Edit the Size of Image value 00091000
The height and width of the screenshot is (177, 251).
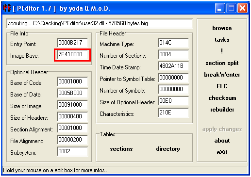pyautogui.click(x=72, y=105)
